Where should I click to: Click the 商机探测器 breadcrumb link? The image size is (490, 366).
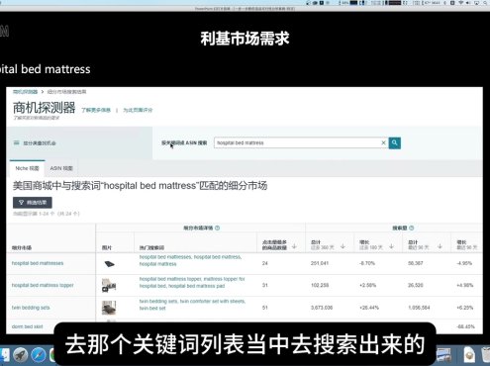pos(25,92)
